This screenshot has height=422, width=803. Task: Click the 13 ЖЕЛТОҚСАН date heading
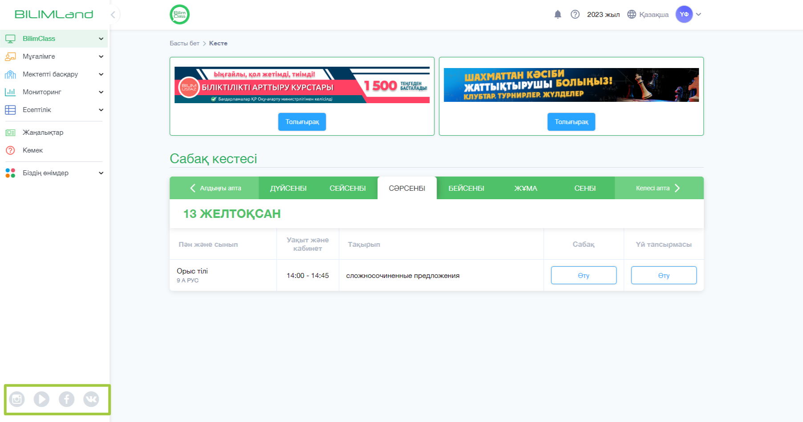(232, 214)
